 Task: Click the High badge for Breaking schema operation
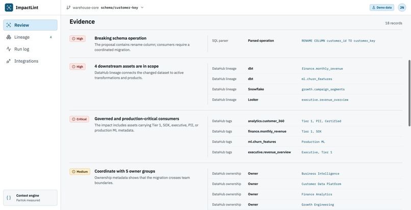pyautogui.click(x=78, y=39)
